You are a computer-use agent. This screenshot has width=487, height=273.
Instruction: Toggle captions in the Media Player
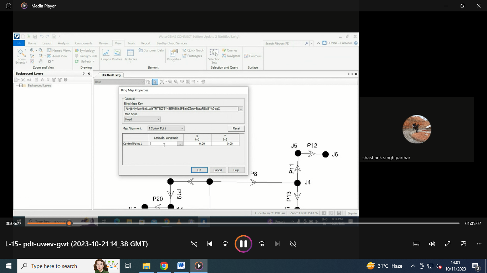coord(416,244)
